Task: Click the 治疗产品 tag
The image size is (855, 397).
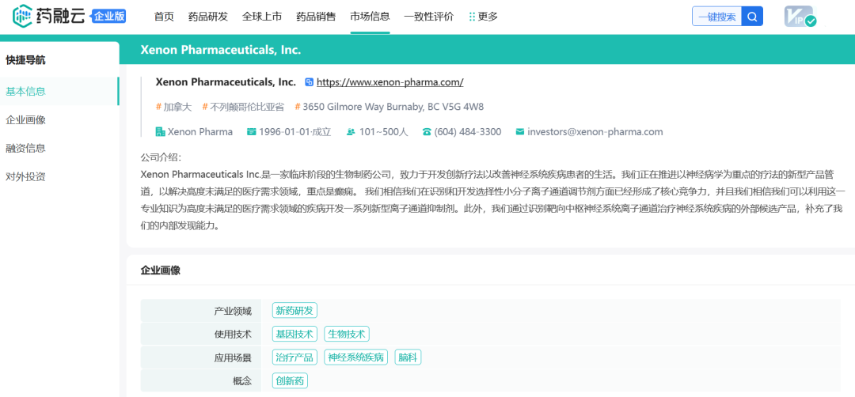Action: click(295, 357)
